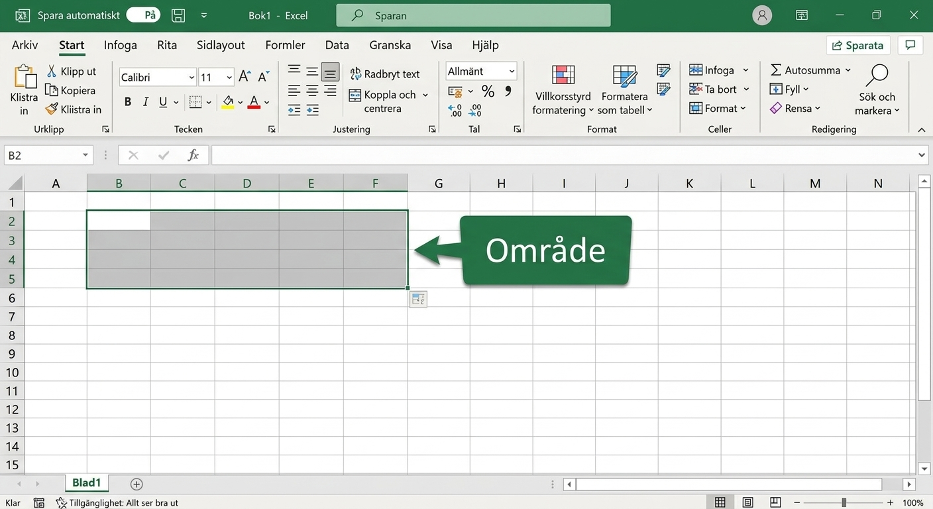Toggle bold formatting B

click(x=128, y=102)
